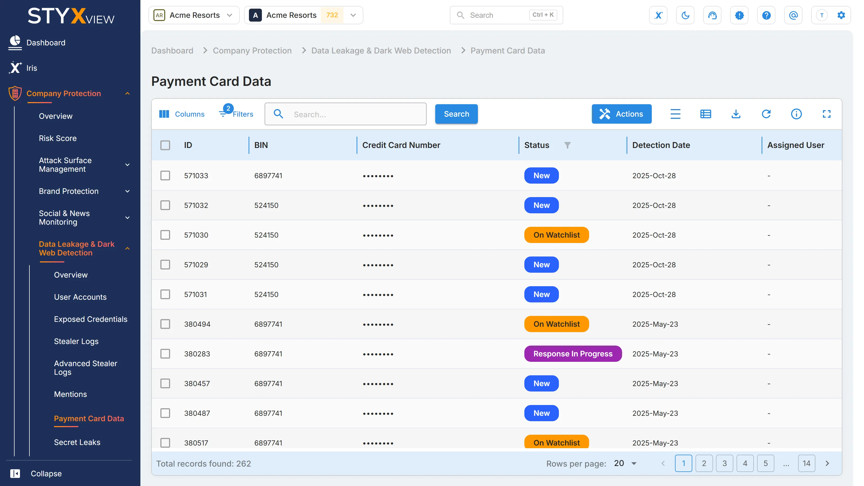Click the blue Search button
This screenshot has height=486, width=864.
pos(456,114)
